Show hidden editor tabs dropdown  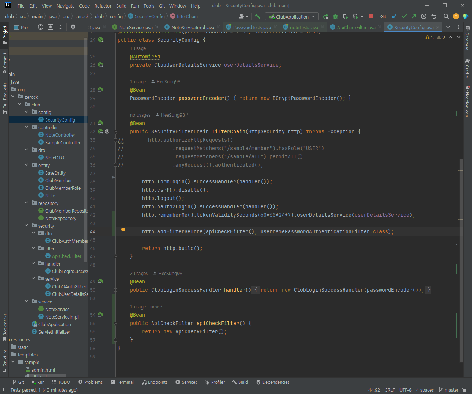point(448,27)
